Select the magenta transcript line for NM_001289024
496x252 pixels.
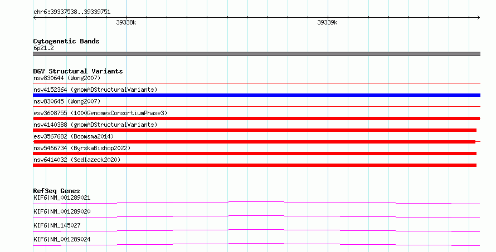[x=256, y=244]
